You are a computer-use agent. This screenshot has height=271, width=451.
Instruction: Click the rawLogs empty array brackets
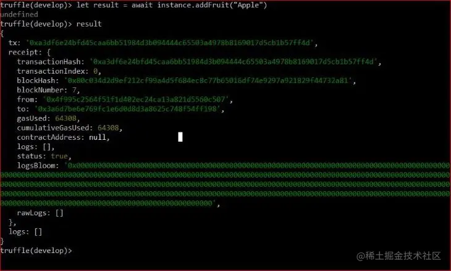(x=59, y=213)
